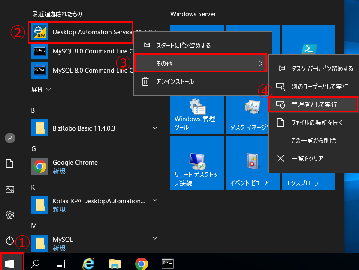359x270 pixels.
Task: Choose 一覧をクリア
Action: point(314,158)
